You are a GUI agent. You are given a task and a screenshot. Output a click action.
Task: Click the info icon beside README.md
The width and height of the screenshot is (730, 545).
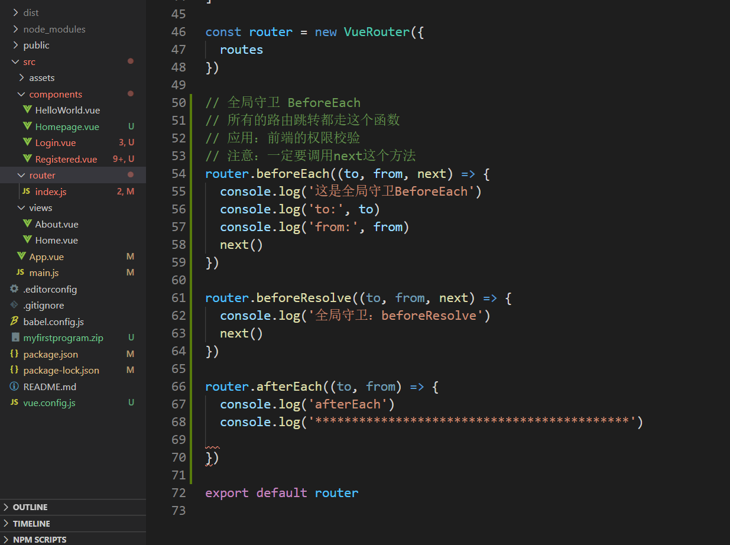[14, 387]
